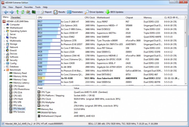Click the Value column header
Image resolution: width=189 pixels, height=127 pixels.
click(108, 88)
